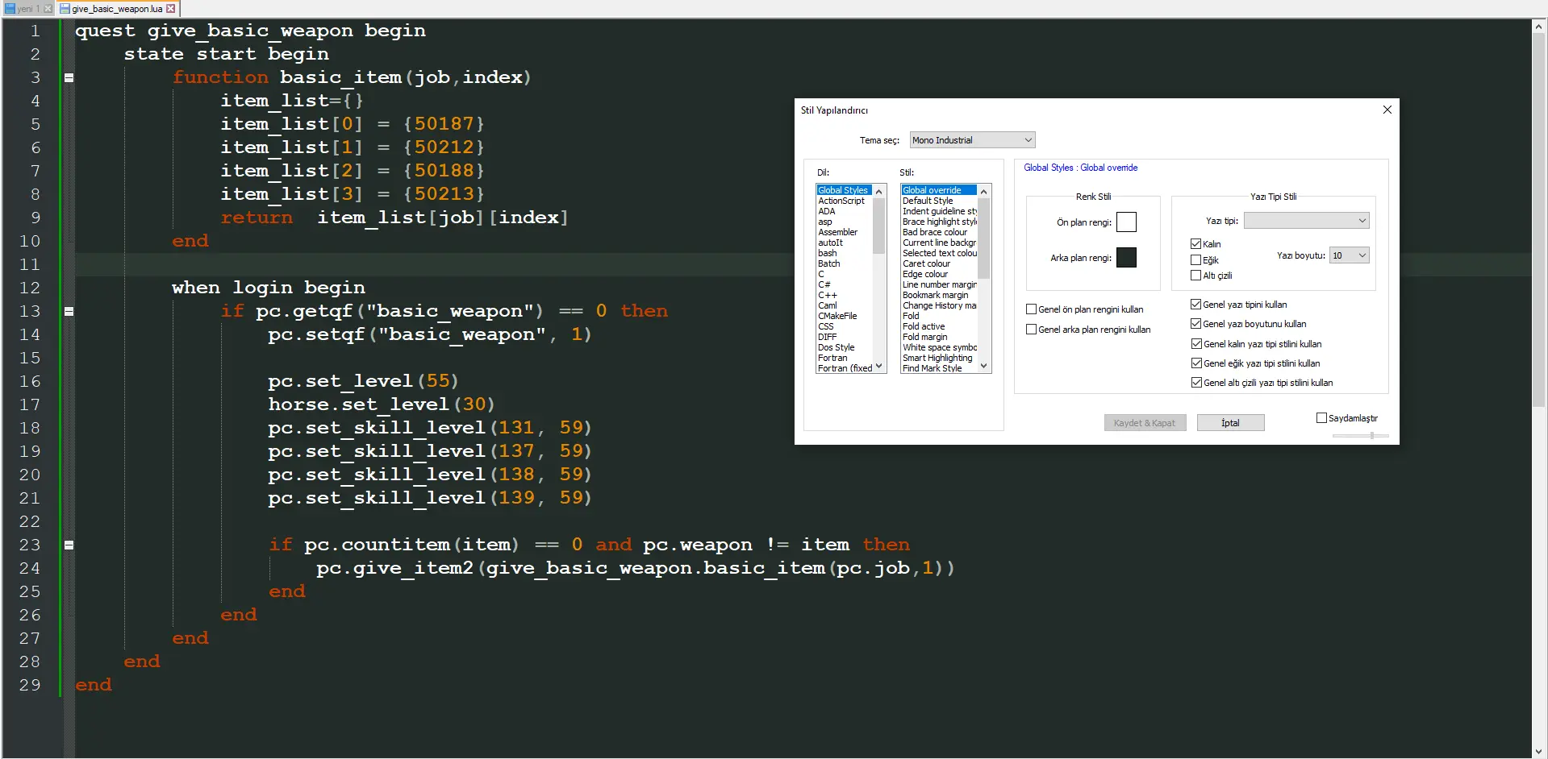Screen dimensions: 1548x759
Task: Click the Kaydet & Kapat button
Action: point(1145,423)
